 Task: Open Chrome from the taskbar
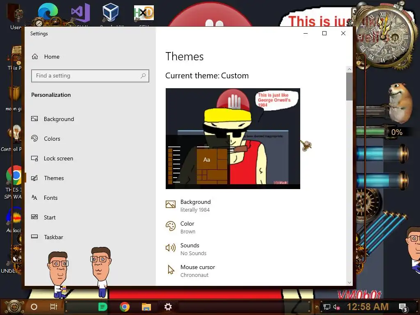point(125,307)
